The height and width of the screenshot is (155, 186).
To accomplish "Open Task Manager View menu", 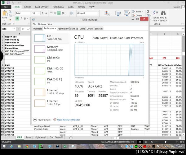I will tap(50, 24).
